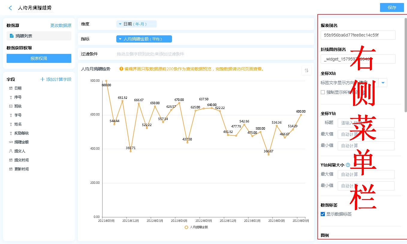Click the sort toggle icon above chart
This screenshot has width=407, height=244.
pos(306,71)
